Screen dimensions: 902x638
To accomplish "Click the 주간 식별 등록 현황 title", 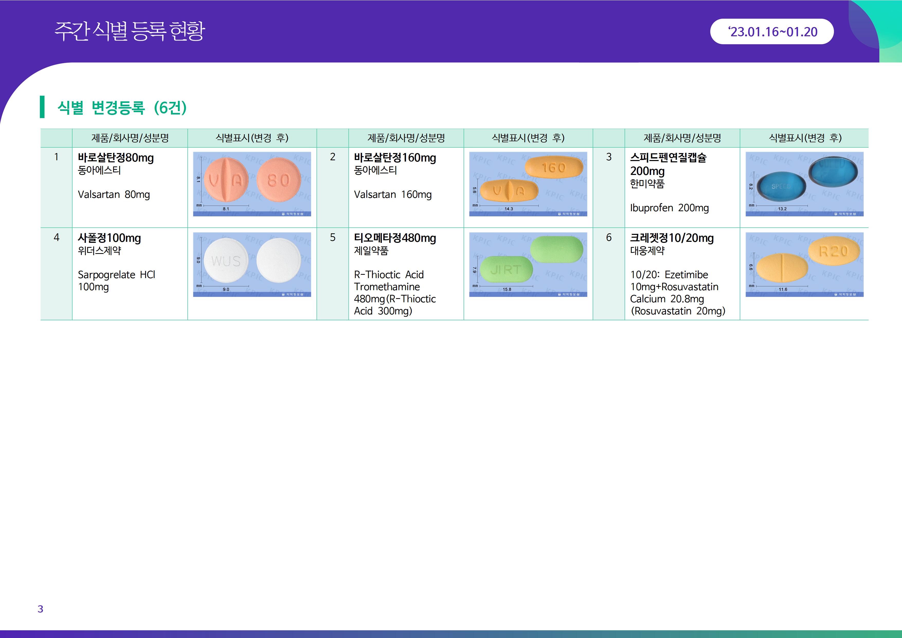I will click(130, 31).
